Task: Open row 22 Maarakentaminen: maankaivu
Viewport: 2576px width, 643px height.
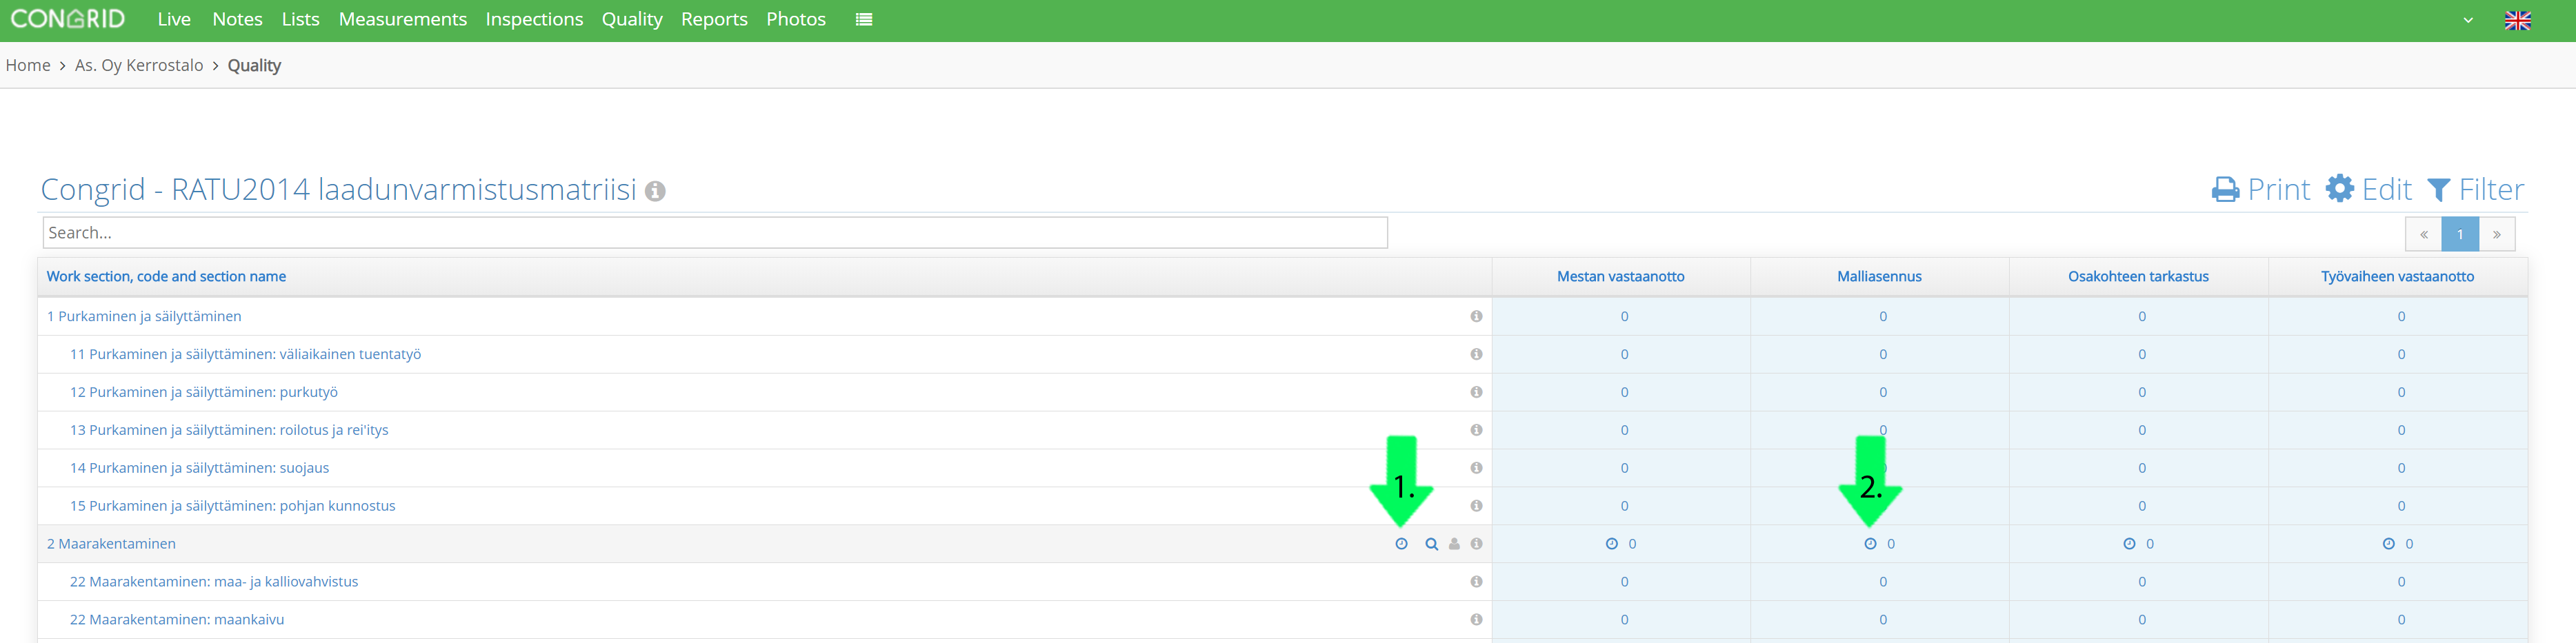Action: coord(177,620)
